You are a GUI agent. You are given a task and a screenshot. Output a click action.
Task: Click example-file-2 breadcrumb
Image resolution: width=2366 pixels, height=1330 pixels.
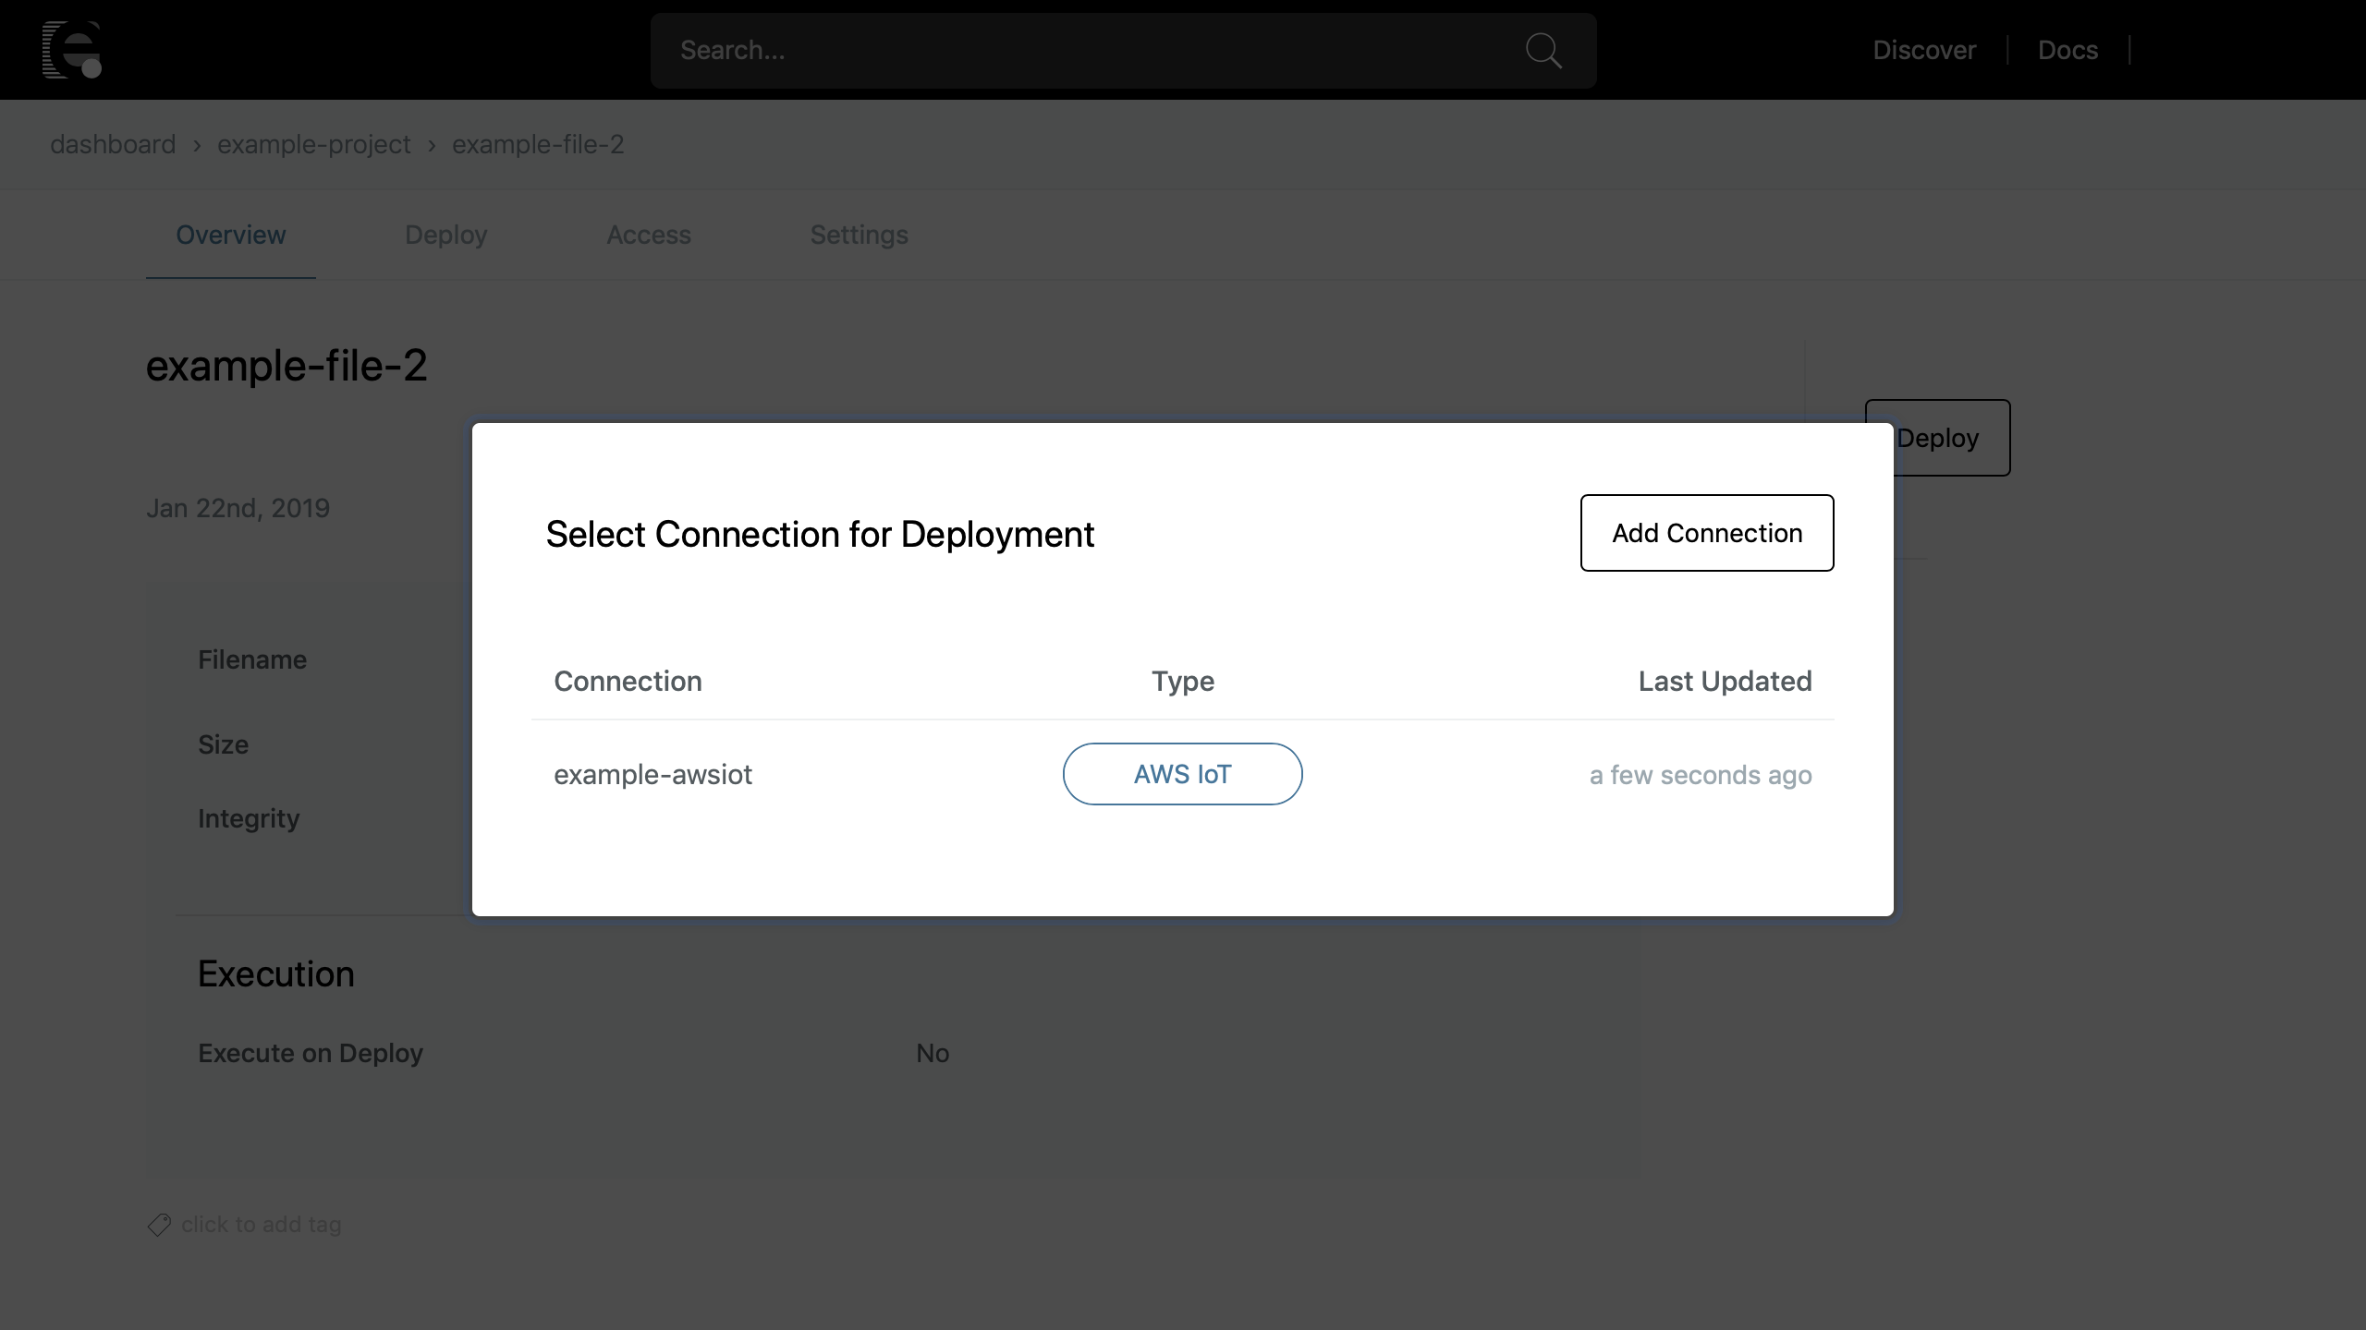537,144
